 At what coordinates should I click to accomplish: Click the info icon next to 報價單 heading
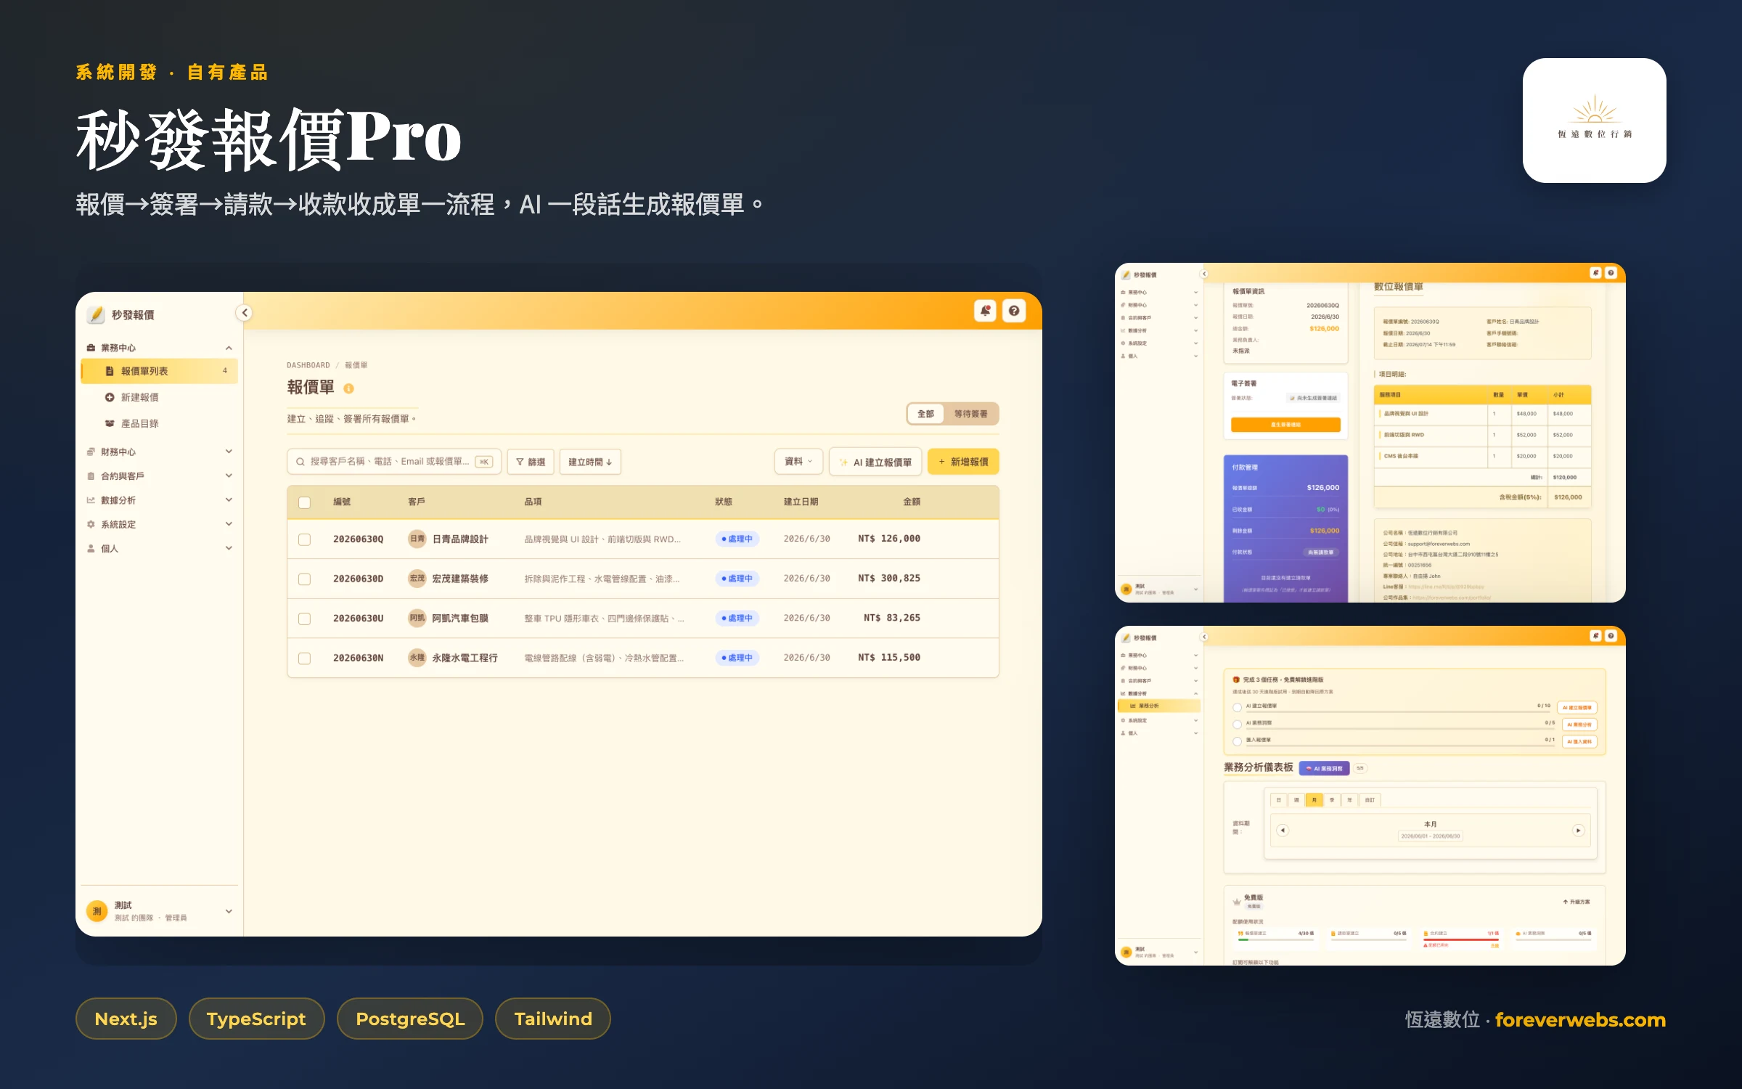[348, 388]
